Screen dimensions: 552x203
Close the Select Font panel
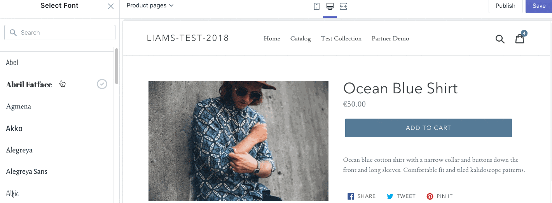tap(111, 6)
